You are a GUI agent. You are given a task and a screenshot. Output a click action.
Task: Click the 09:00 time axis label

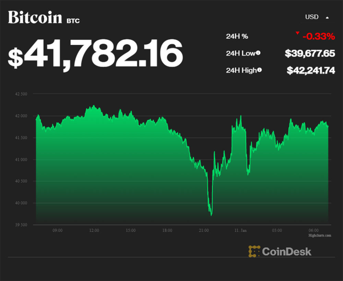pos(57,230)
